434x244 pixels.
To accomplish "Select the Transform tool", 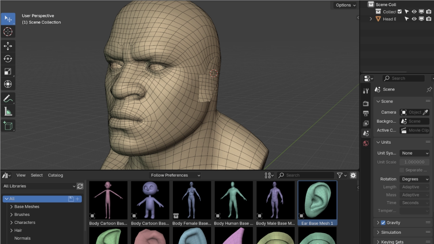I will pyautogui.click(x=8, y=84).
